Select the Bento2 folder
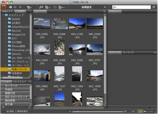Viewport: 158px width, 114px height. (x=16, y=31)
